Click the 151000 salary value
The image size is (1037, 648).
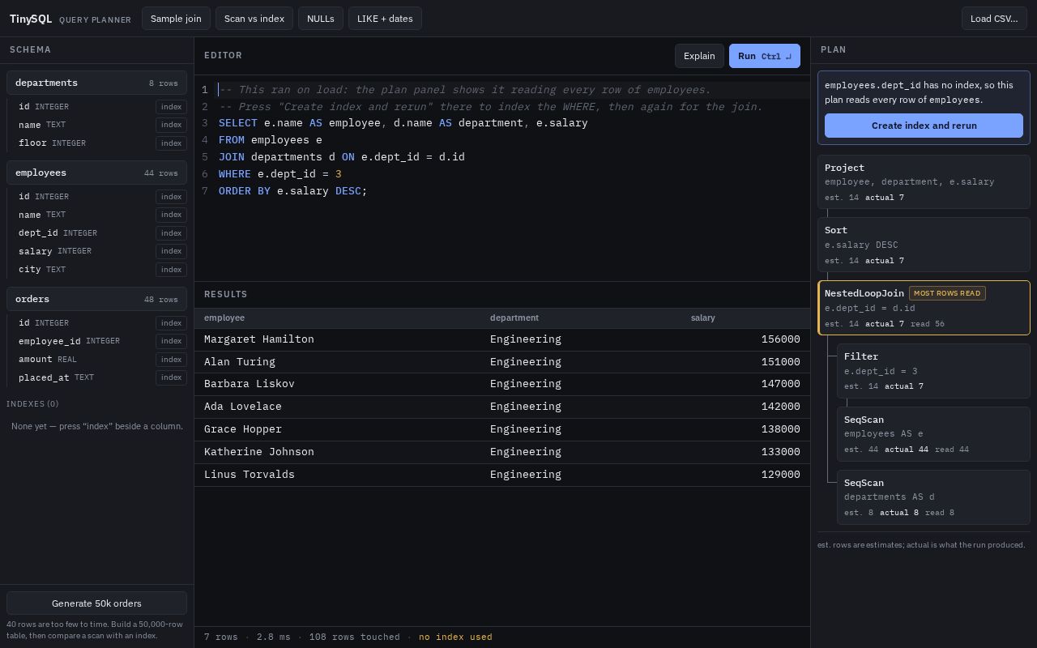tap(780, 362)
